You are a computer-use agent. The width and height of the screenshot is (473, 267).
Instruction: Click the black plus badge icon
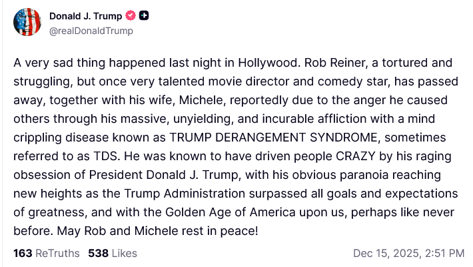click(143, 15)
